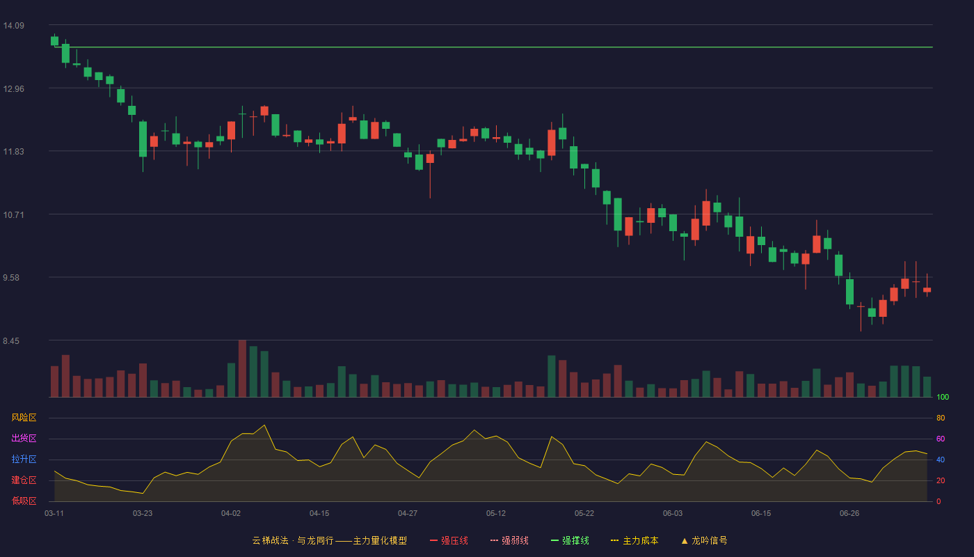
Task: Toggle the 强压线 legend series
Action: click(x=449, y=540)
